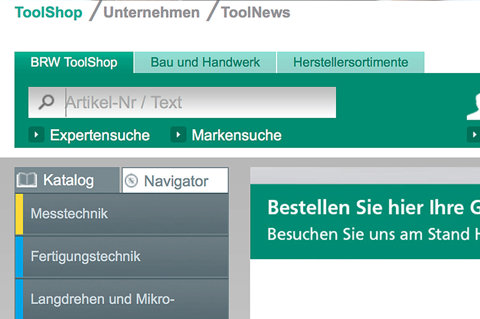
Task: Click the Bestellen Sie hier banner
Action: [x=365, y=221]
